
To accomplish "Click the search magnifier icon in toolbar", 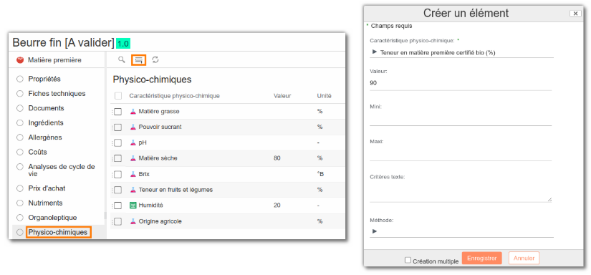I will (121, 59).
